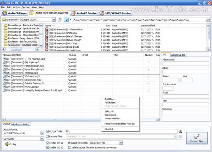Image resolution: width=212 pixels, height=152 pixels.
Task: Open the Action menu
Action: click(x=16, y=7)
